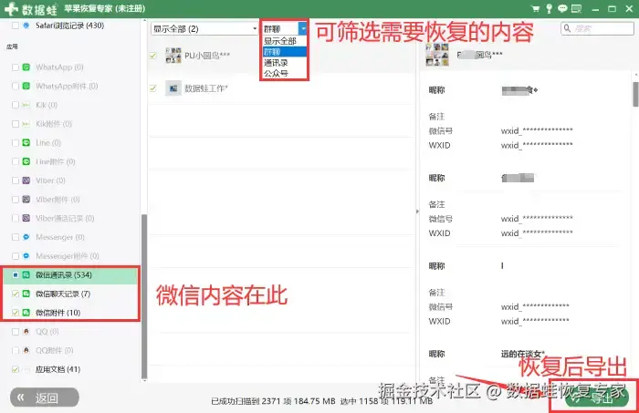Click the nickname 远的在谈女*

tap(523, 354)
